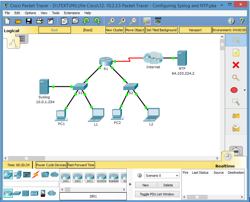Pick the red ellipse drawing tool

pyautogui.click(x=234, y=90)
